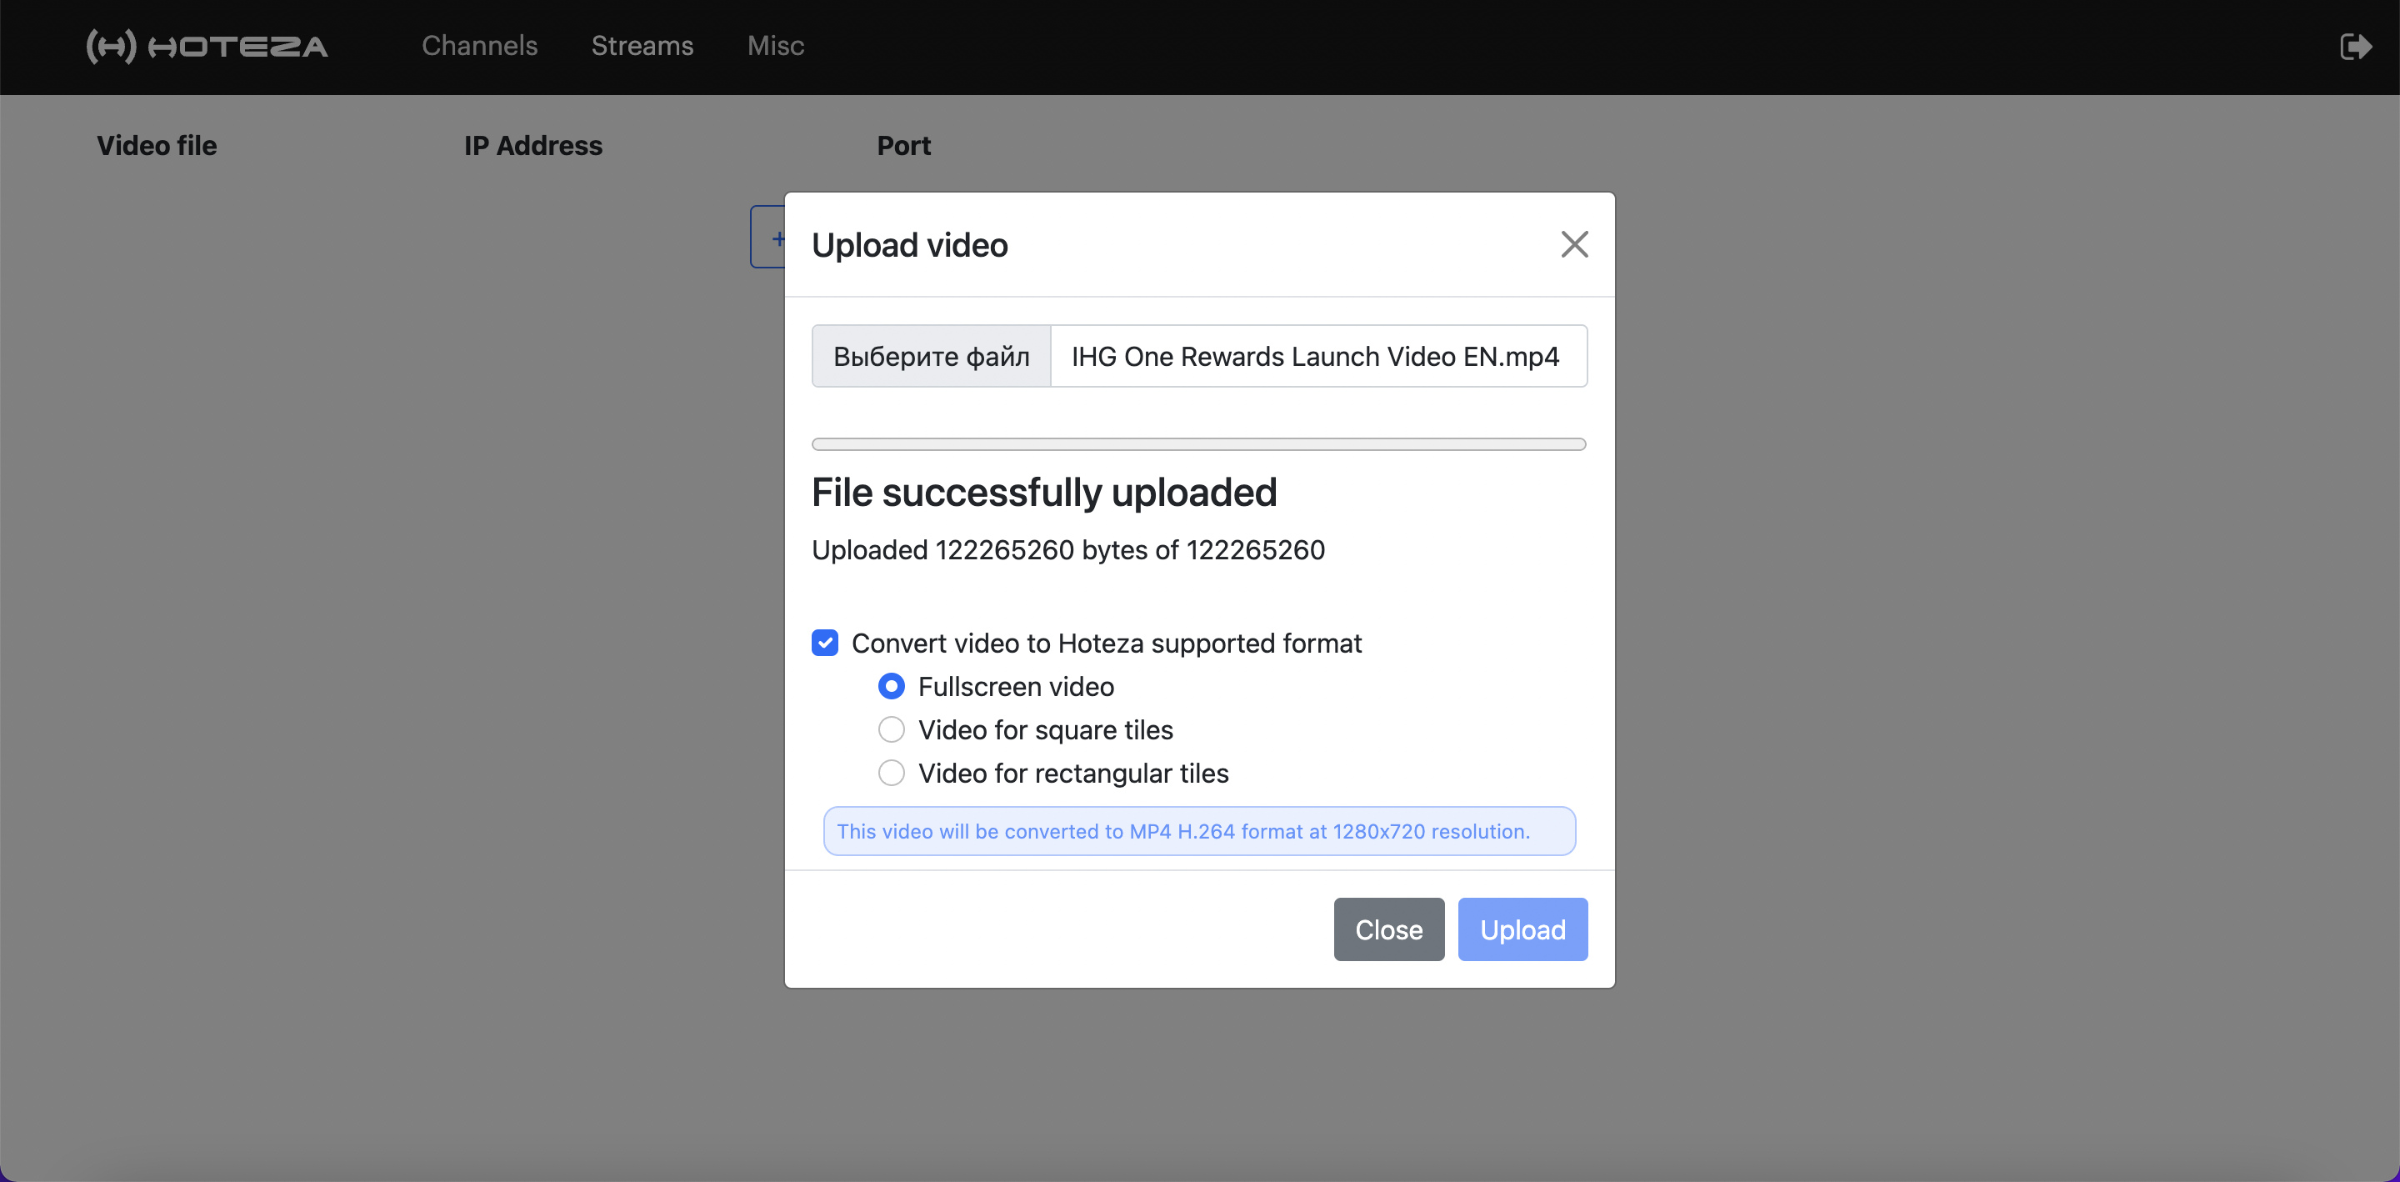
Task: Click the partially hidden plus button
Action: [769, 238]
